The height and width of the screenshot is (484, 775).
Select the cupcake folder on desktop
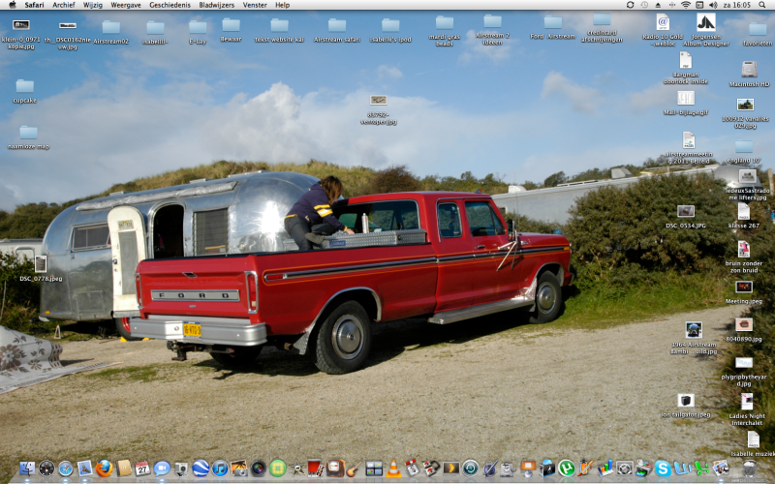coord(25,86)
